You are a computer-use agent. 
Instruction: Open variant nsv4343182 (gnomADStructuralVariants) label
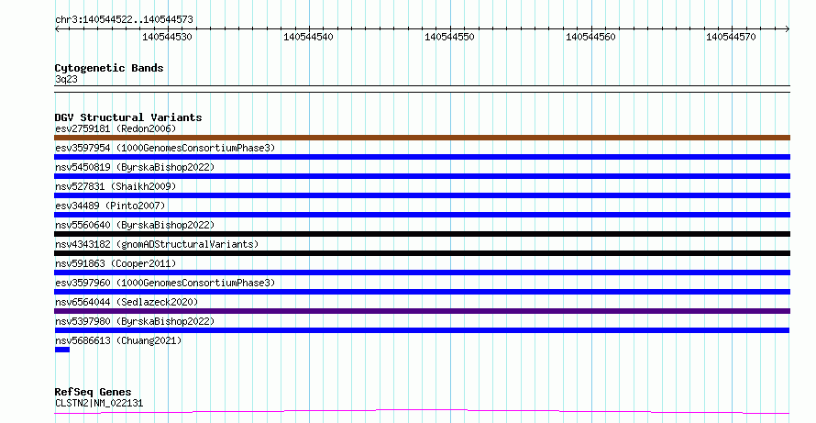pyautogui.click(x=157, y=244)
